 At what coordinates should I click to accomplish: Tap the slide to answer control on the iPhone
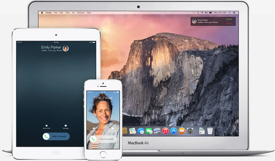103,139
